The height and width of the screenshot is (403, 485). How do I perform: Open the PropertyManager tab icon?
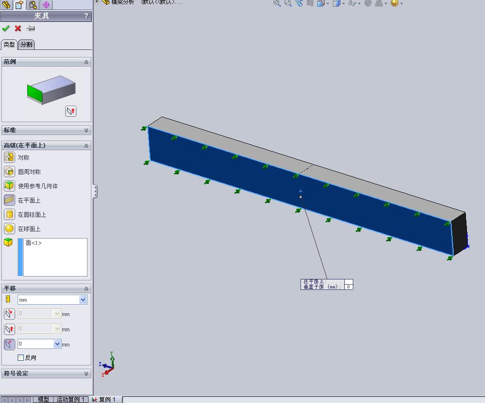click(x=19, y=4)
